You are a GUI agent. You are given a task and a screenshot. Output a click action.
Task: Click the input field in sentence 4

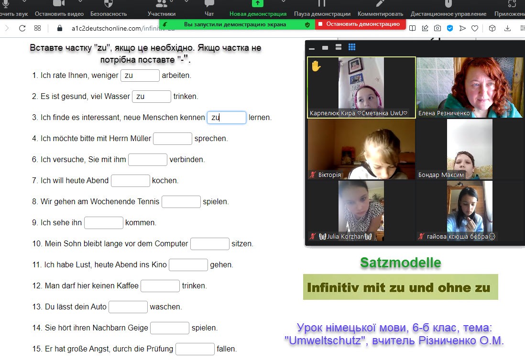173,139
